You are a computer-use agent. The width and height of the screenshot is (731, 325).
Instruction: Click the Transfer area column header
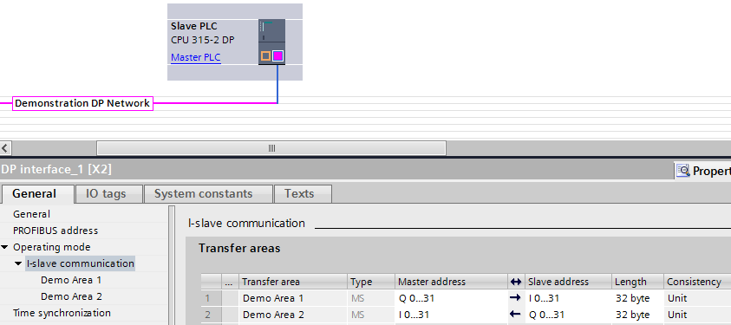point(293,282)
